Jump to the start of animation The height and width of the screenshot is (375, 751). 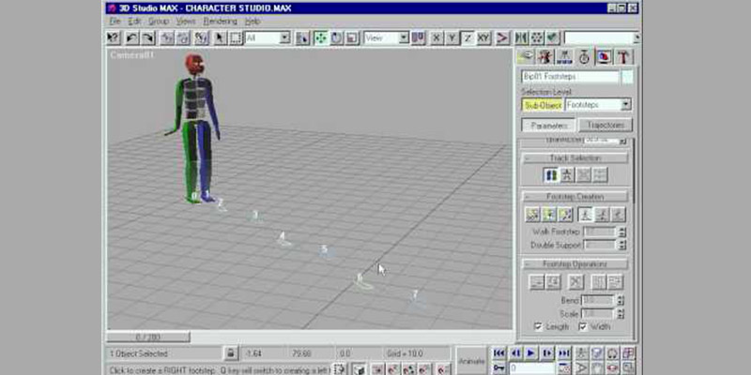[498, 353]
